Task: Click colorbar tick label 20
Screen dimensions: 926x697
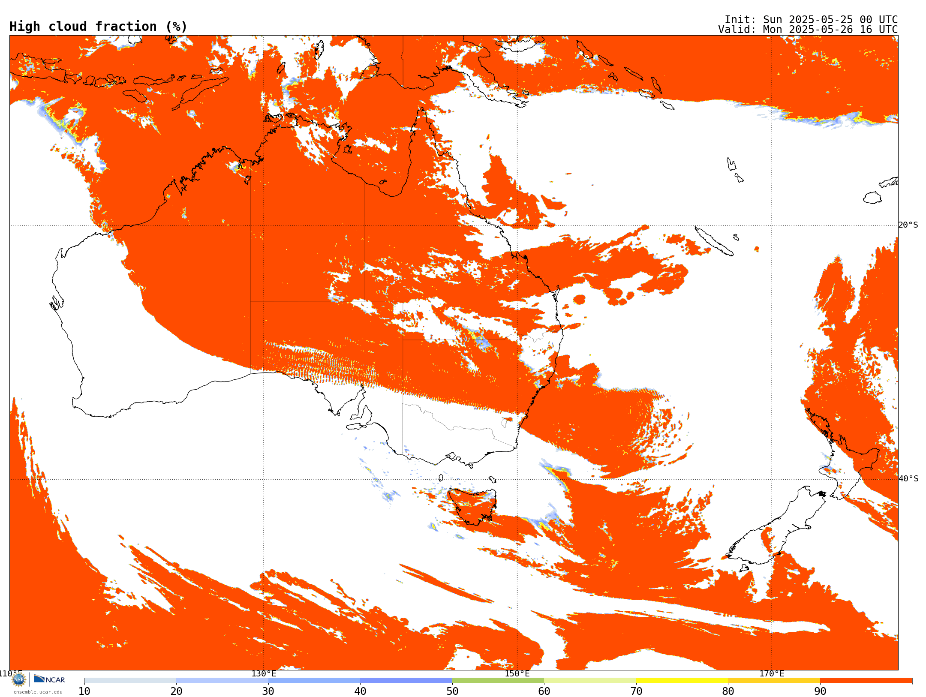Action: coord(176,691)
